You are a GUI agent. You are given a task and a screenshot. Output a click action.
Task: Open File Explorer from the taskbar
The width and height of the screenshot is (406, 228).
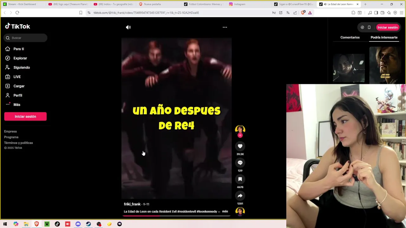coord(26,224)
